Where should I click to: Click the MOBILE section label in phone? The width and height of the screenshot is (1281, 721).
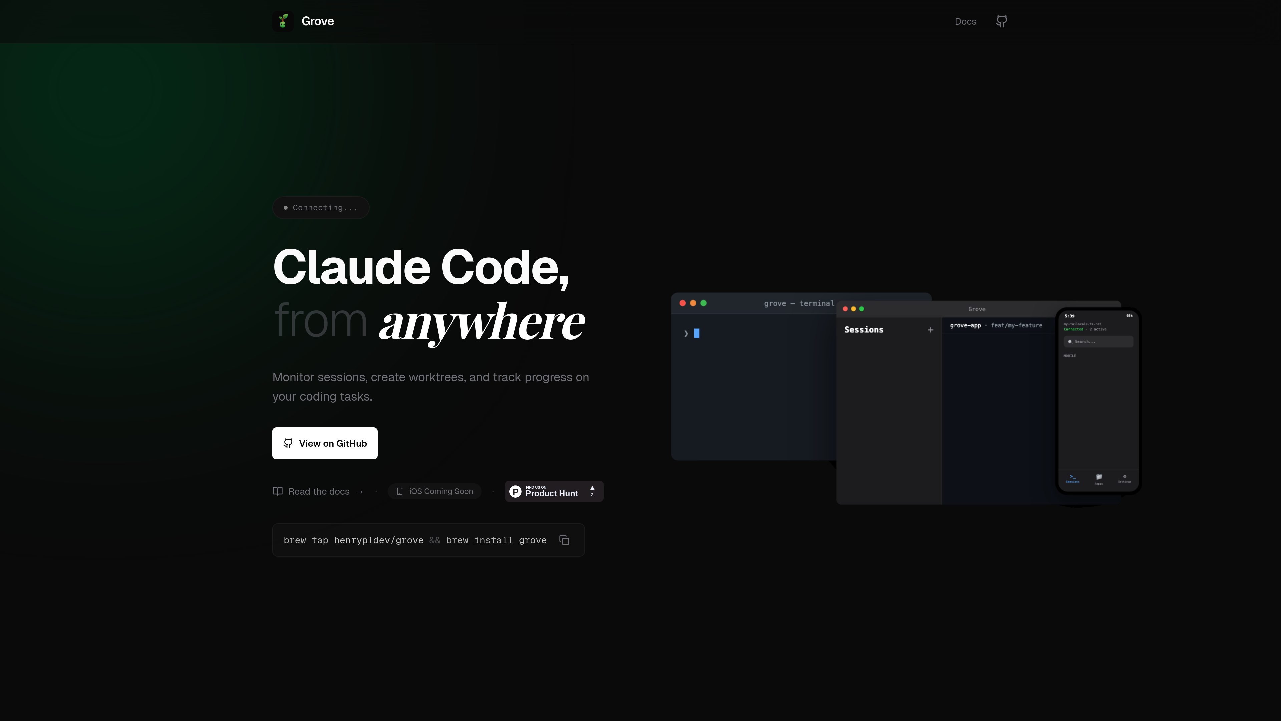pos(1070,356)
